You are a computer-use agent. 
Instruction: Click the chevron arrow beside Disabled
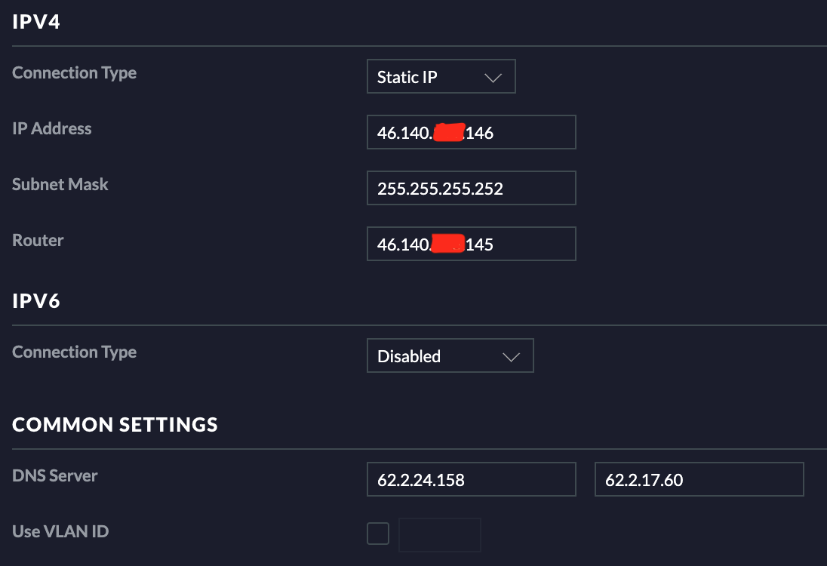point(511,357)
